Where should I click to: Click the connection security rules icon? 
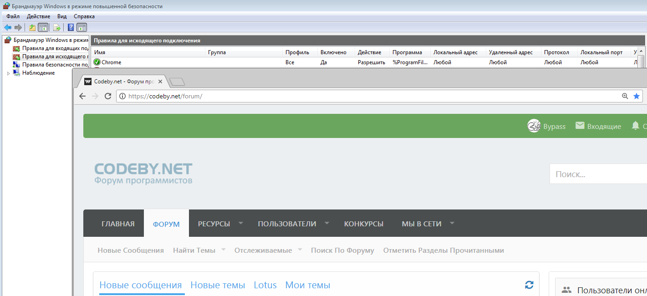(x=16, y=65)
